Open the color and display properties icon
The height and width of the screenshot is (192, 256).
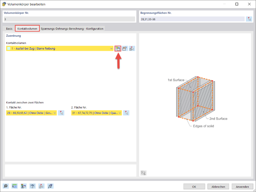(x=24, y=186)
